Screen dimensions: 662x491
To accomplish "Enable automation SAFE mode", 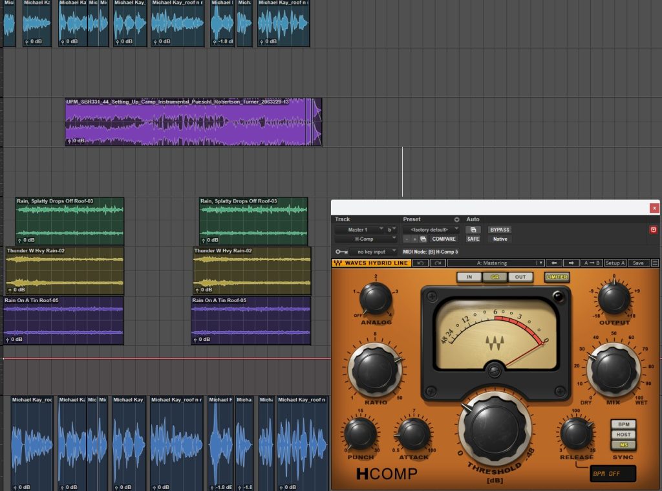I will (473, 239).
